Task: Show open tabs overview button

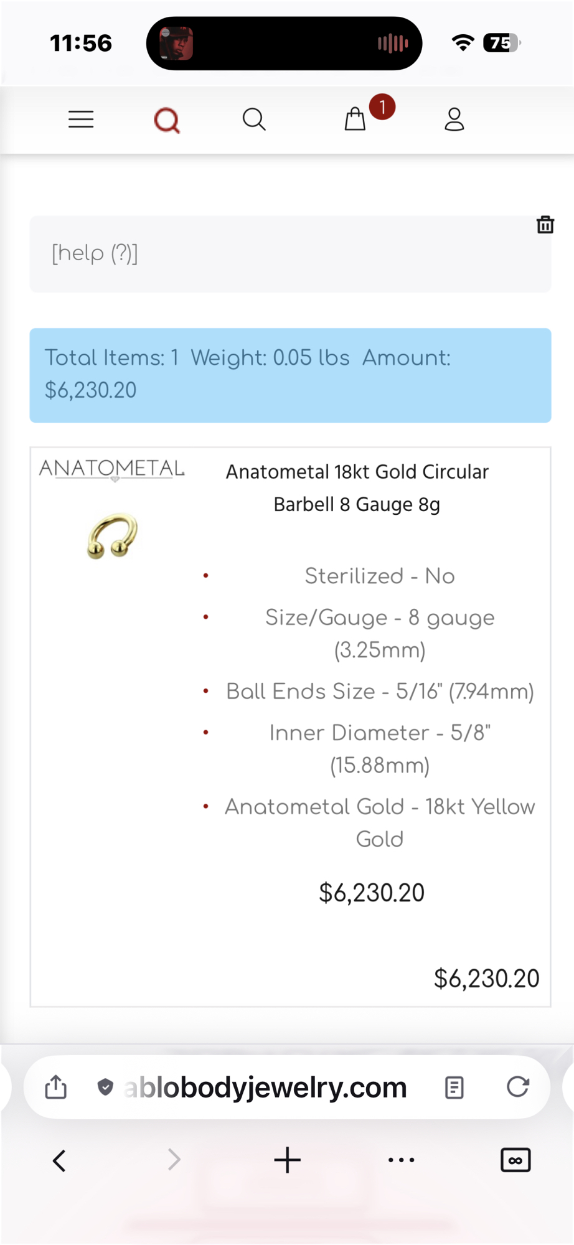Action: [x=515, y=1160]
